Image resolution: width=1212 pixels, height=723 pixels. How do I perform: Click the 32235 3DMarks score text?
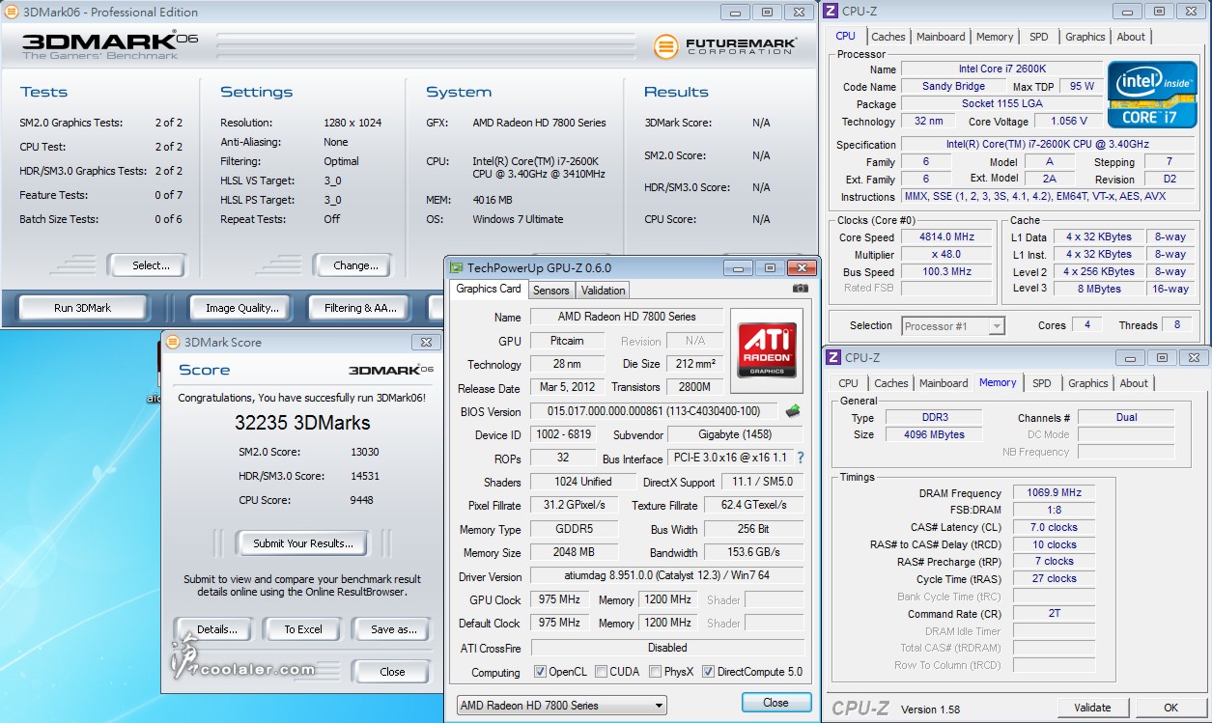(302, 422)
